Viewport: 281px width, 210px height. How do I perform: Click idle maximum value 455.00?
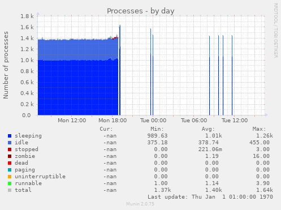[260, 143]
